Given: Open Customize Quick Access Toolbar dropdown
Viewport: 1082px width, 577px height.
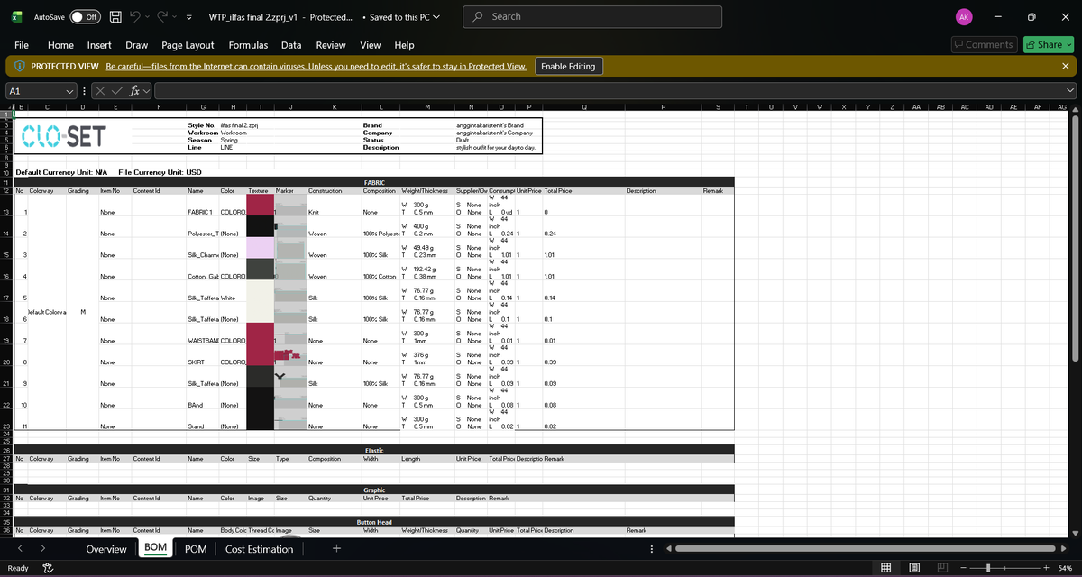Looking at the screenshot, I should click(188, 16).
